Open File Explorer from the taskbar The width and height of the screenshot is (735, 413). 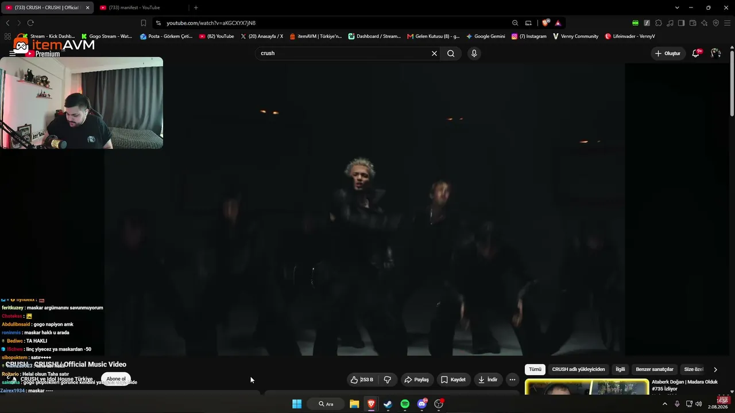[x=354, y=404]
